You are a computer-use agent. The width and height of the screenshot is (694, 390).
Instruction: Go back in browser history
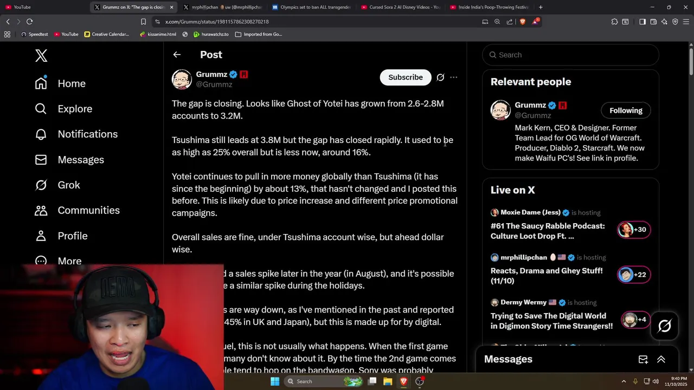[x=8, y=22]
